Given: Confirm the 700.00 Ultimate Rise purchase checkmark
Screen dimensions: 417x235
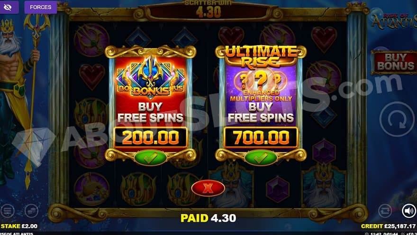Looking at the screenshot, I should [261, 158].
